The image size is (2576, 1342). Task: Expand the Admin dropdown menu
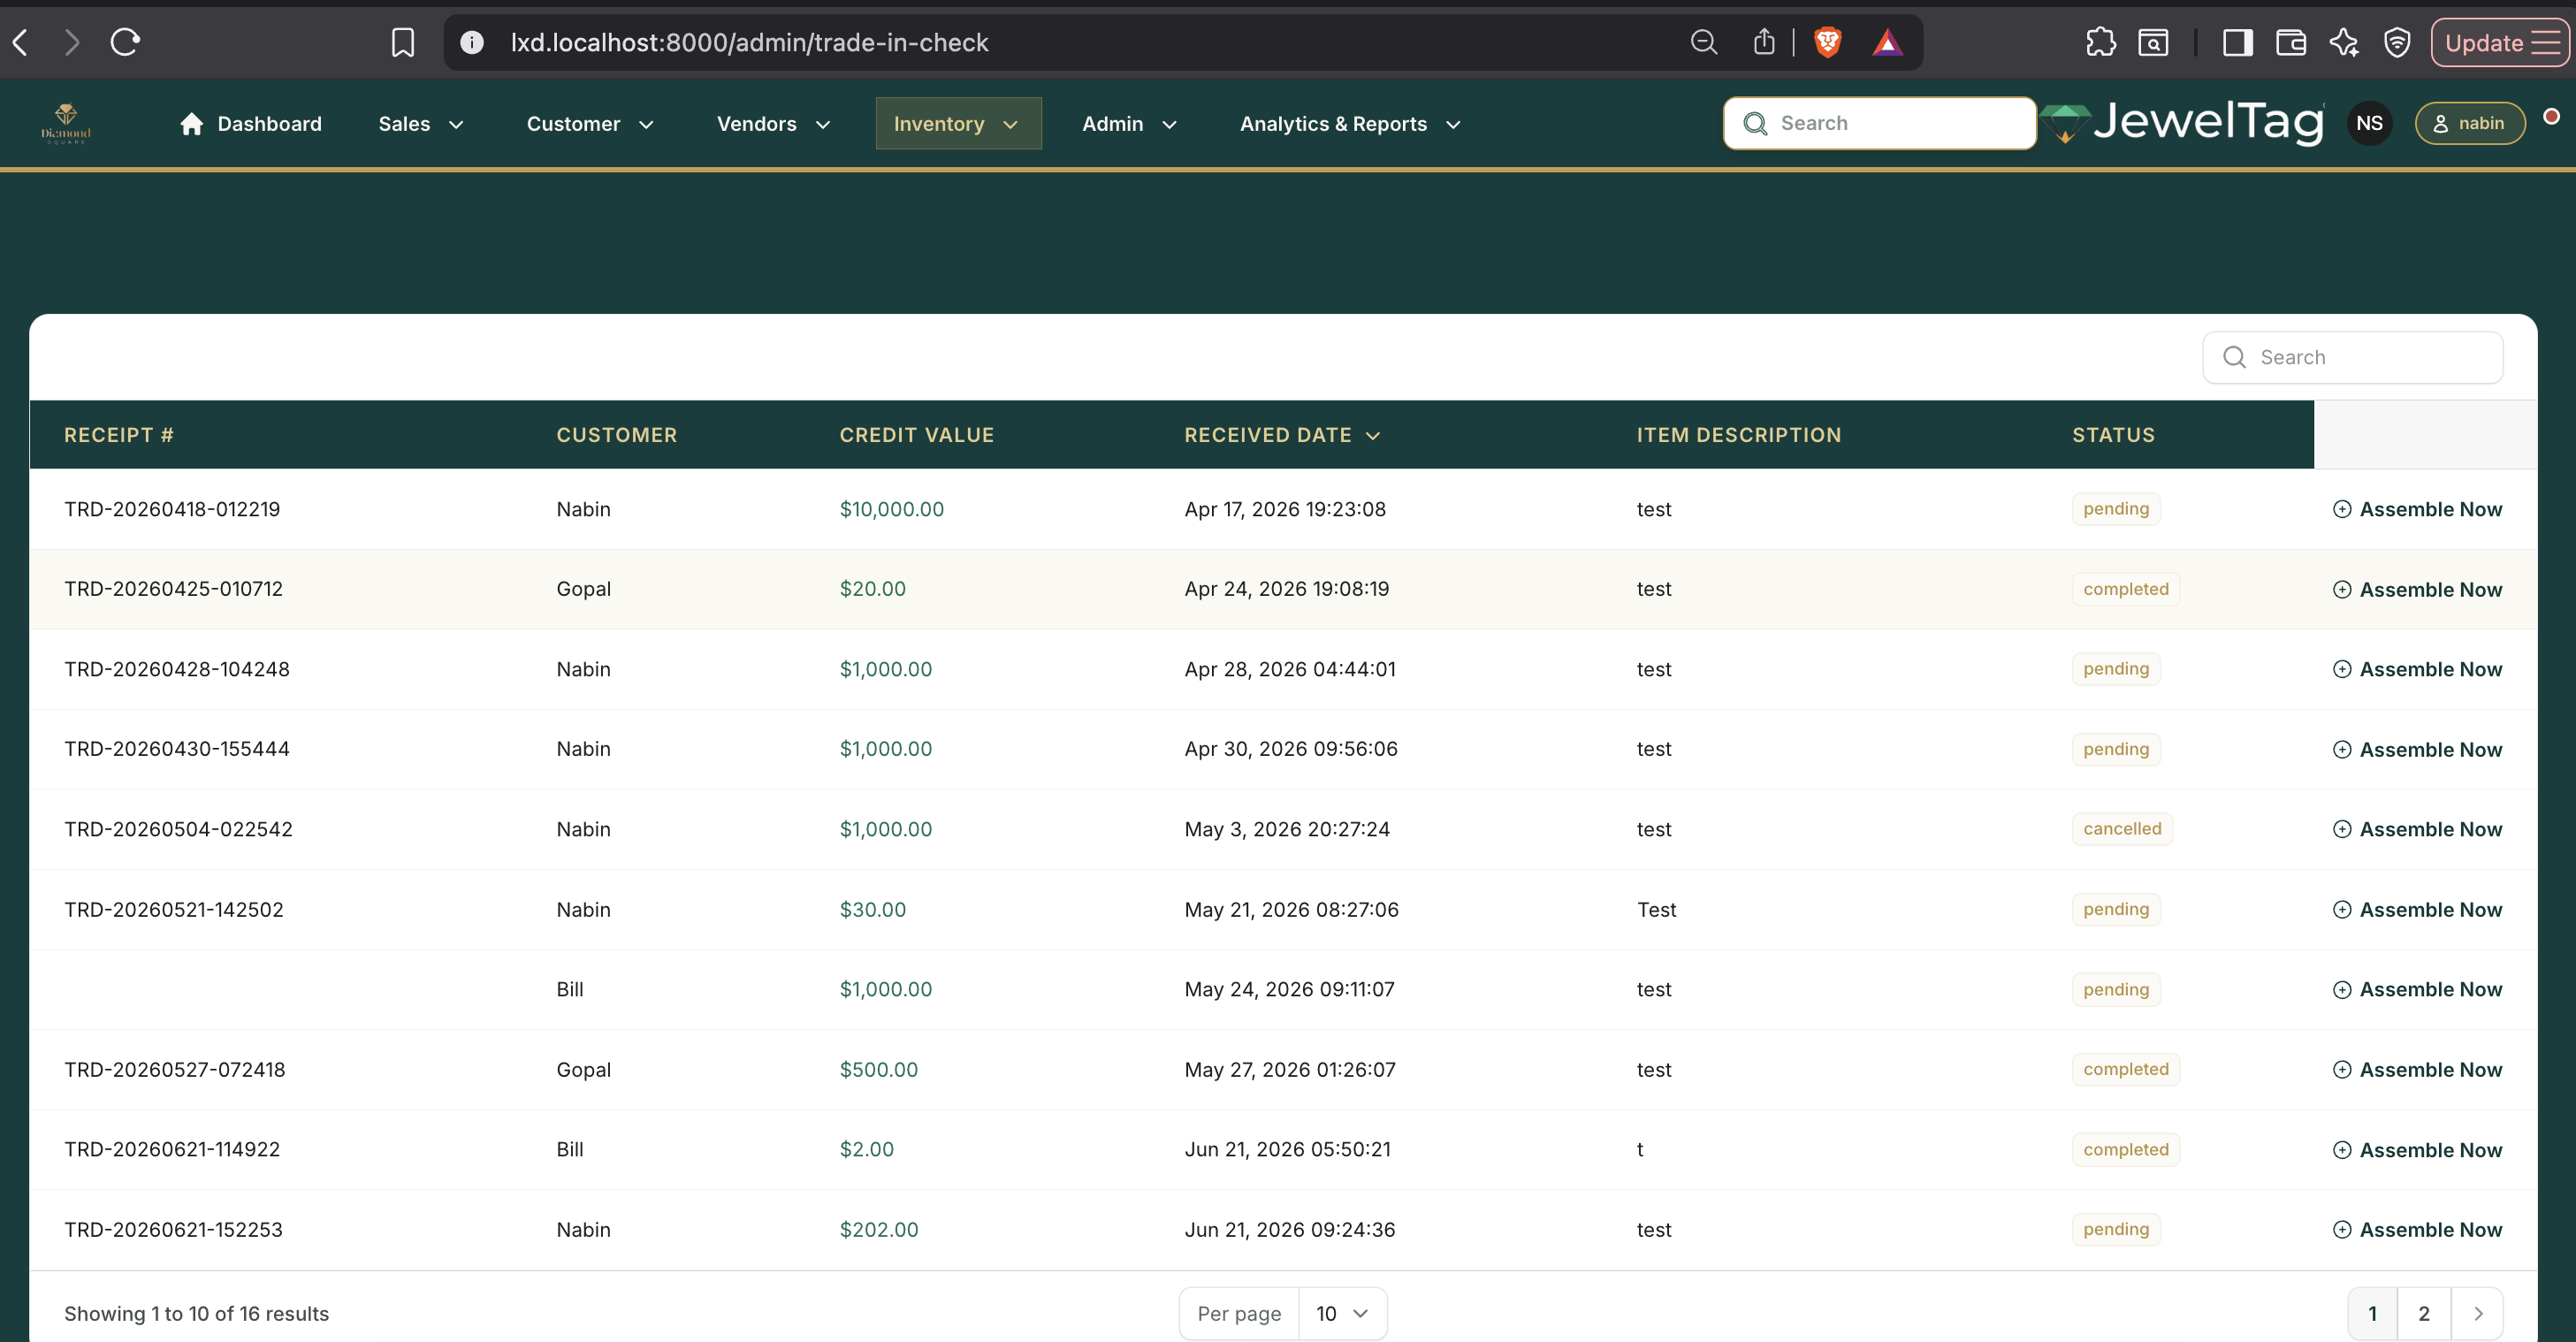(x=1129, y=124)
